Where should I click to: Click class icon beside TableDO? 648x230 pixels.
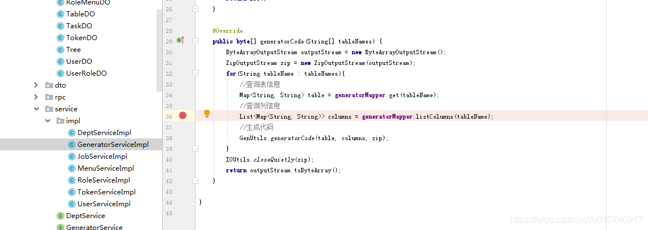(x=61, y=14)
